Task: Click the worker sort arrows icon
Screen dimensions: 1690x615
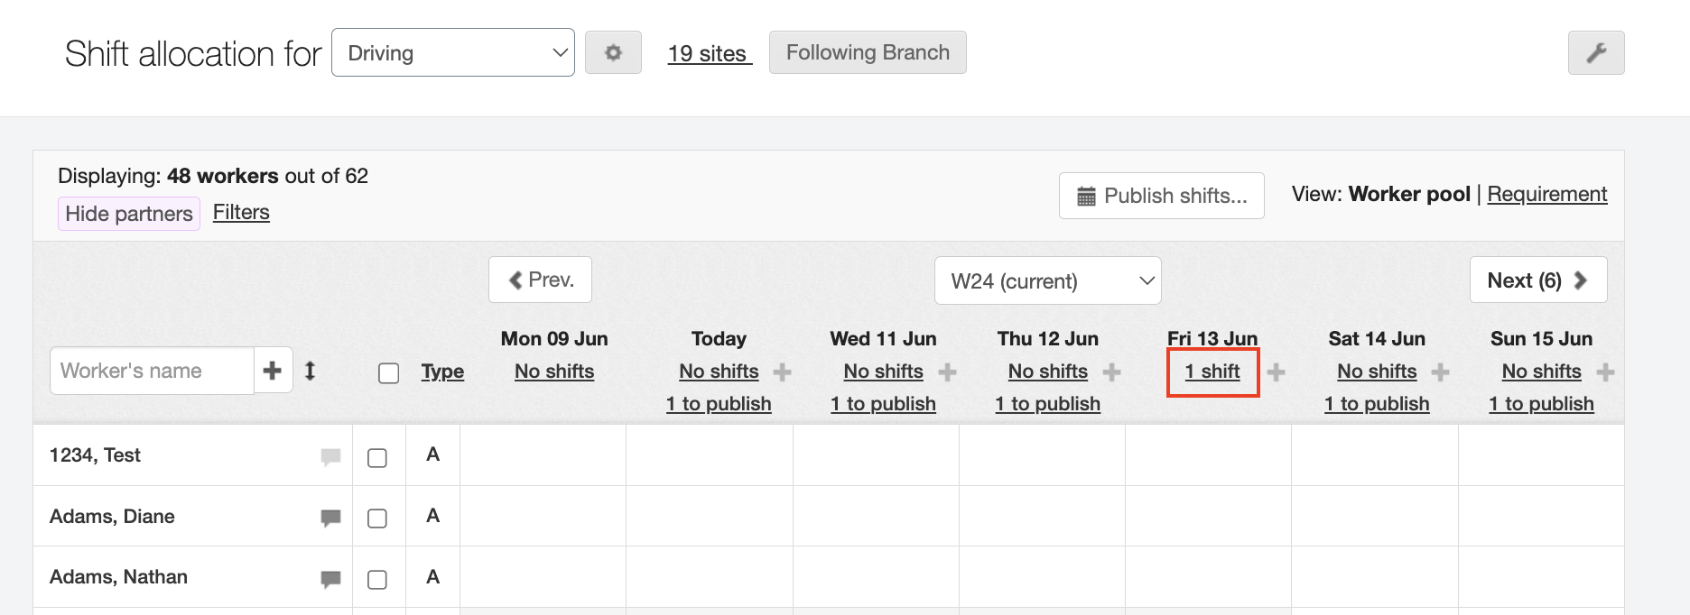Action: coord(310,371)
